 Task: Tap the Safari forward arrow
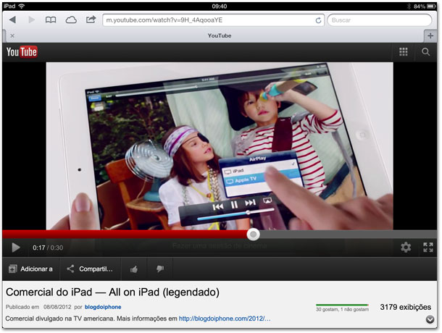32,20
